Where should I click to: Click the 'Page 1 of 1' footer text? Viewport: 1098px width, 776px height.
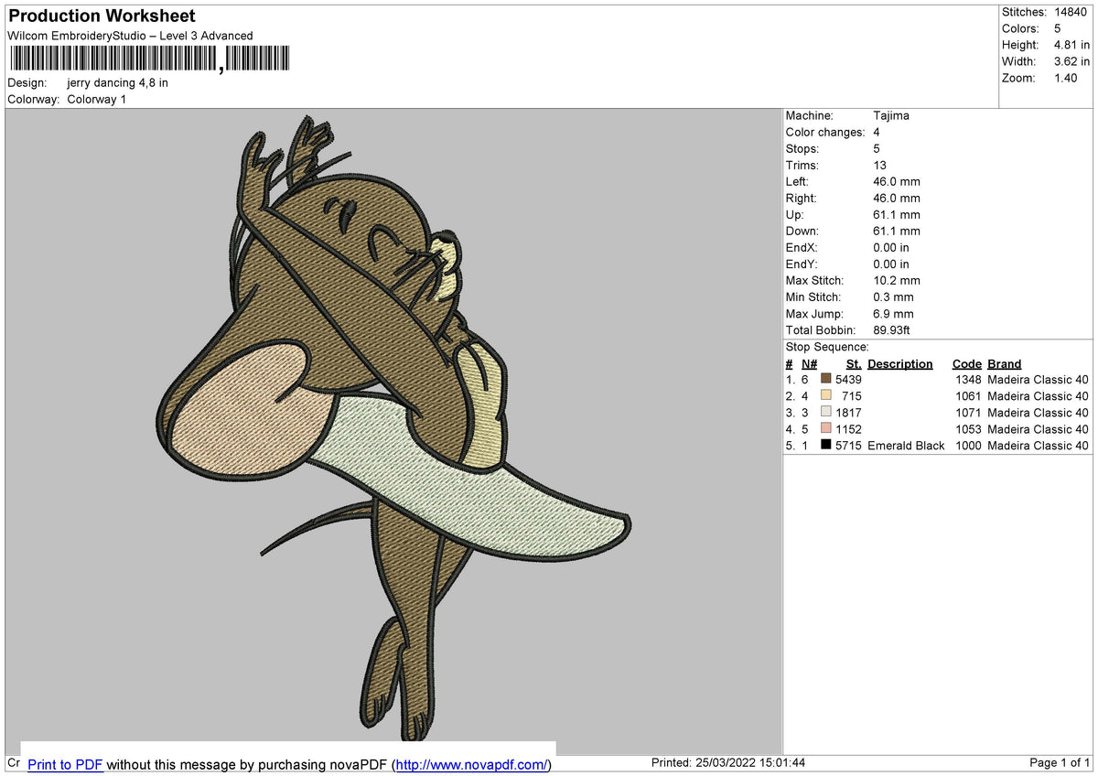(1060, 763)
